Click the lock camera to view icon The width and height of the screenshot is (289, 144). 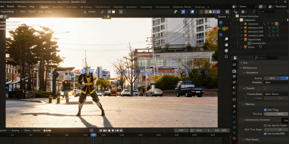coord(226,56)
